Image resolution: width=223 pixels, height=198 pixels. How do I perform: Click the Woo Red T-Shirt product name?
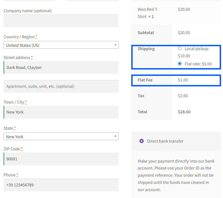[148, 12]
